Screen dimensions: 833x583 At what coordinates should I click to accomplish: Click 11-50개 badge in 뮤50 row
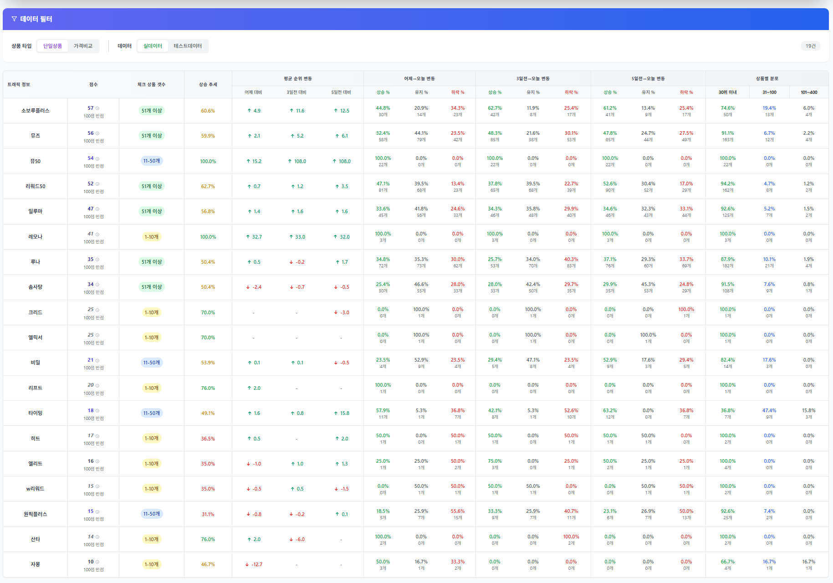tap(152, 161)
